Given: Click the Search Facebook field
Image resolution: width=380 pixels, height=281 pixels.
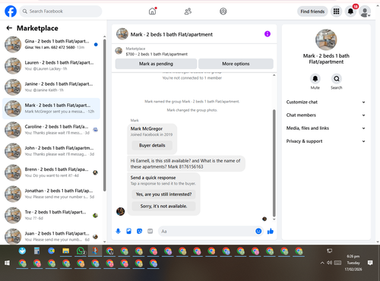Looking at the screenshot, I should pyautogui.click(x=61, y=11).
